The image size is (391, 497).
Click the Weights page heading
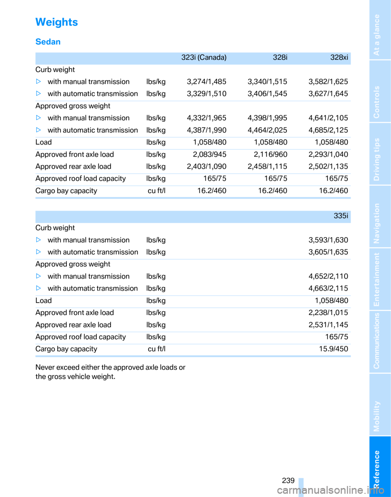(57, 22)
